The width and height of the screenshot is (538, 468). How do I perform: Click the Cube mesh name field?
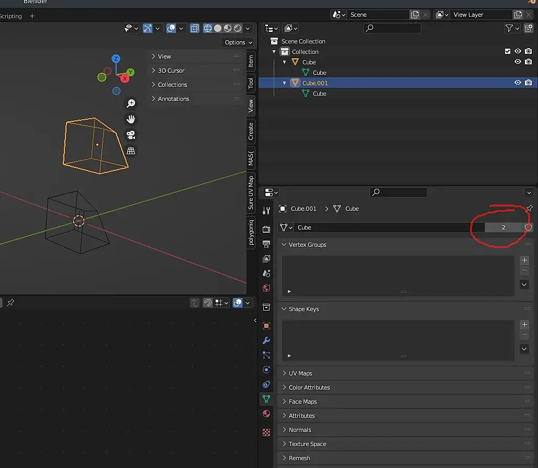[387, 227]
